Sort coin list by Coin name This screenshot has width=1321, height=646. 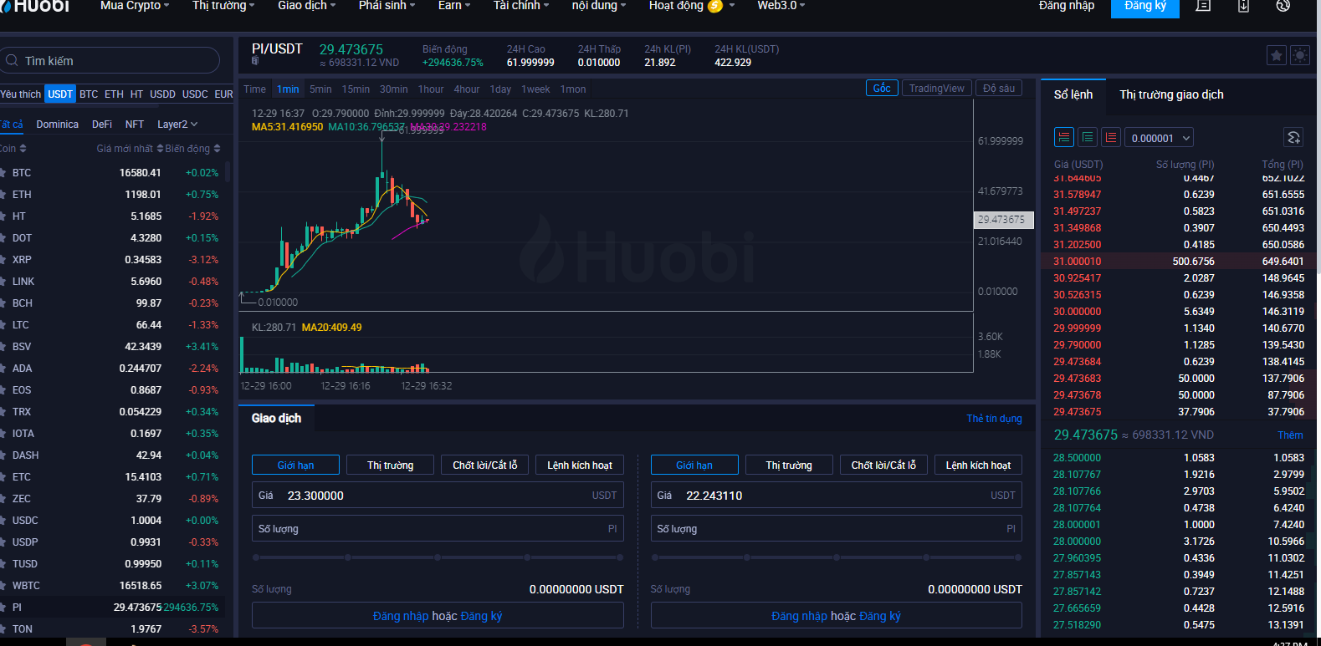coord(13,148)
